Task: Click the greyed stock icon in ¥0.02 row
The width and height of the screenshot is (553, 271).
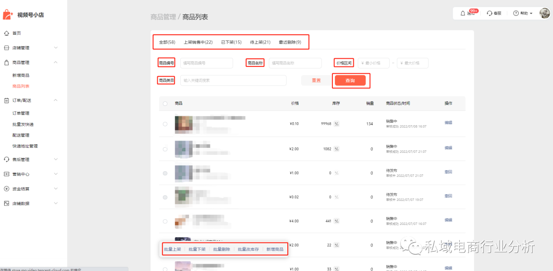Action: (x=336, y=197)
